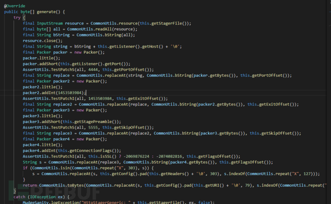Click variable 'replace3' in its declaration

coord(62,133)
